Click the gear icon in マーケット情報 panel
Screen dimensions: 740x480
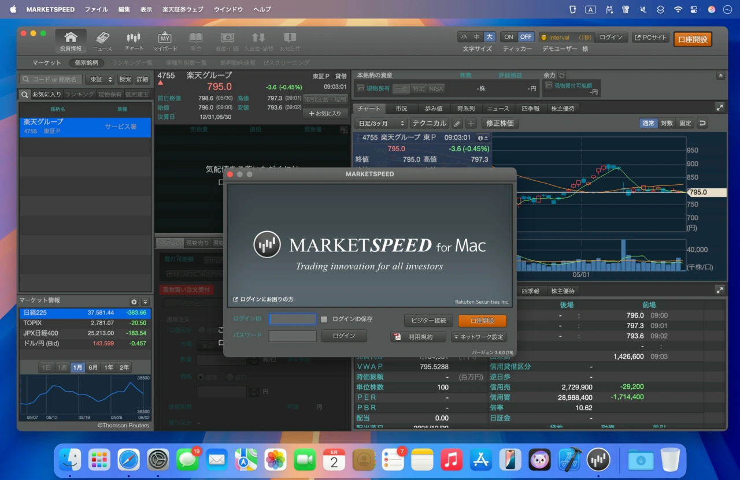[x=134, y=302]
